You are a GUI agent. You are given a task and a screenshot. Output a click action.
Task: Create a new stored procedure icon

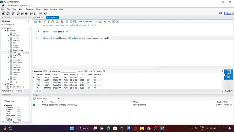point(31,13)
